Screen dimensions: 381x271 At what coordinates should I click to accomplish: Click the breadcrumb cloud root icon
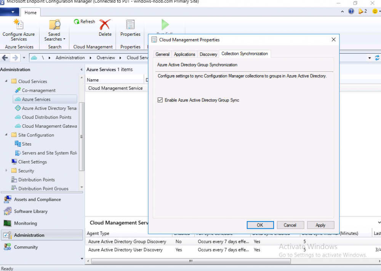(34, 58)
